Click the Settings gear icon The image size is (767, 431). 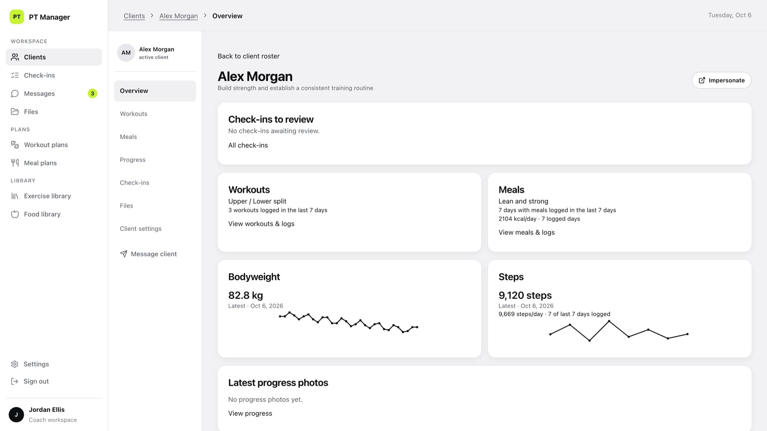(15, 364)
